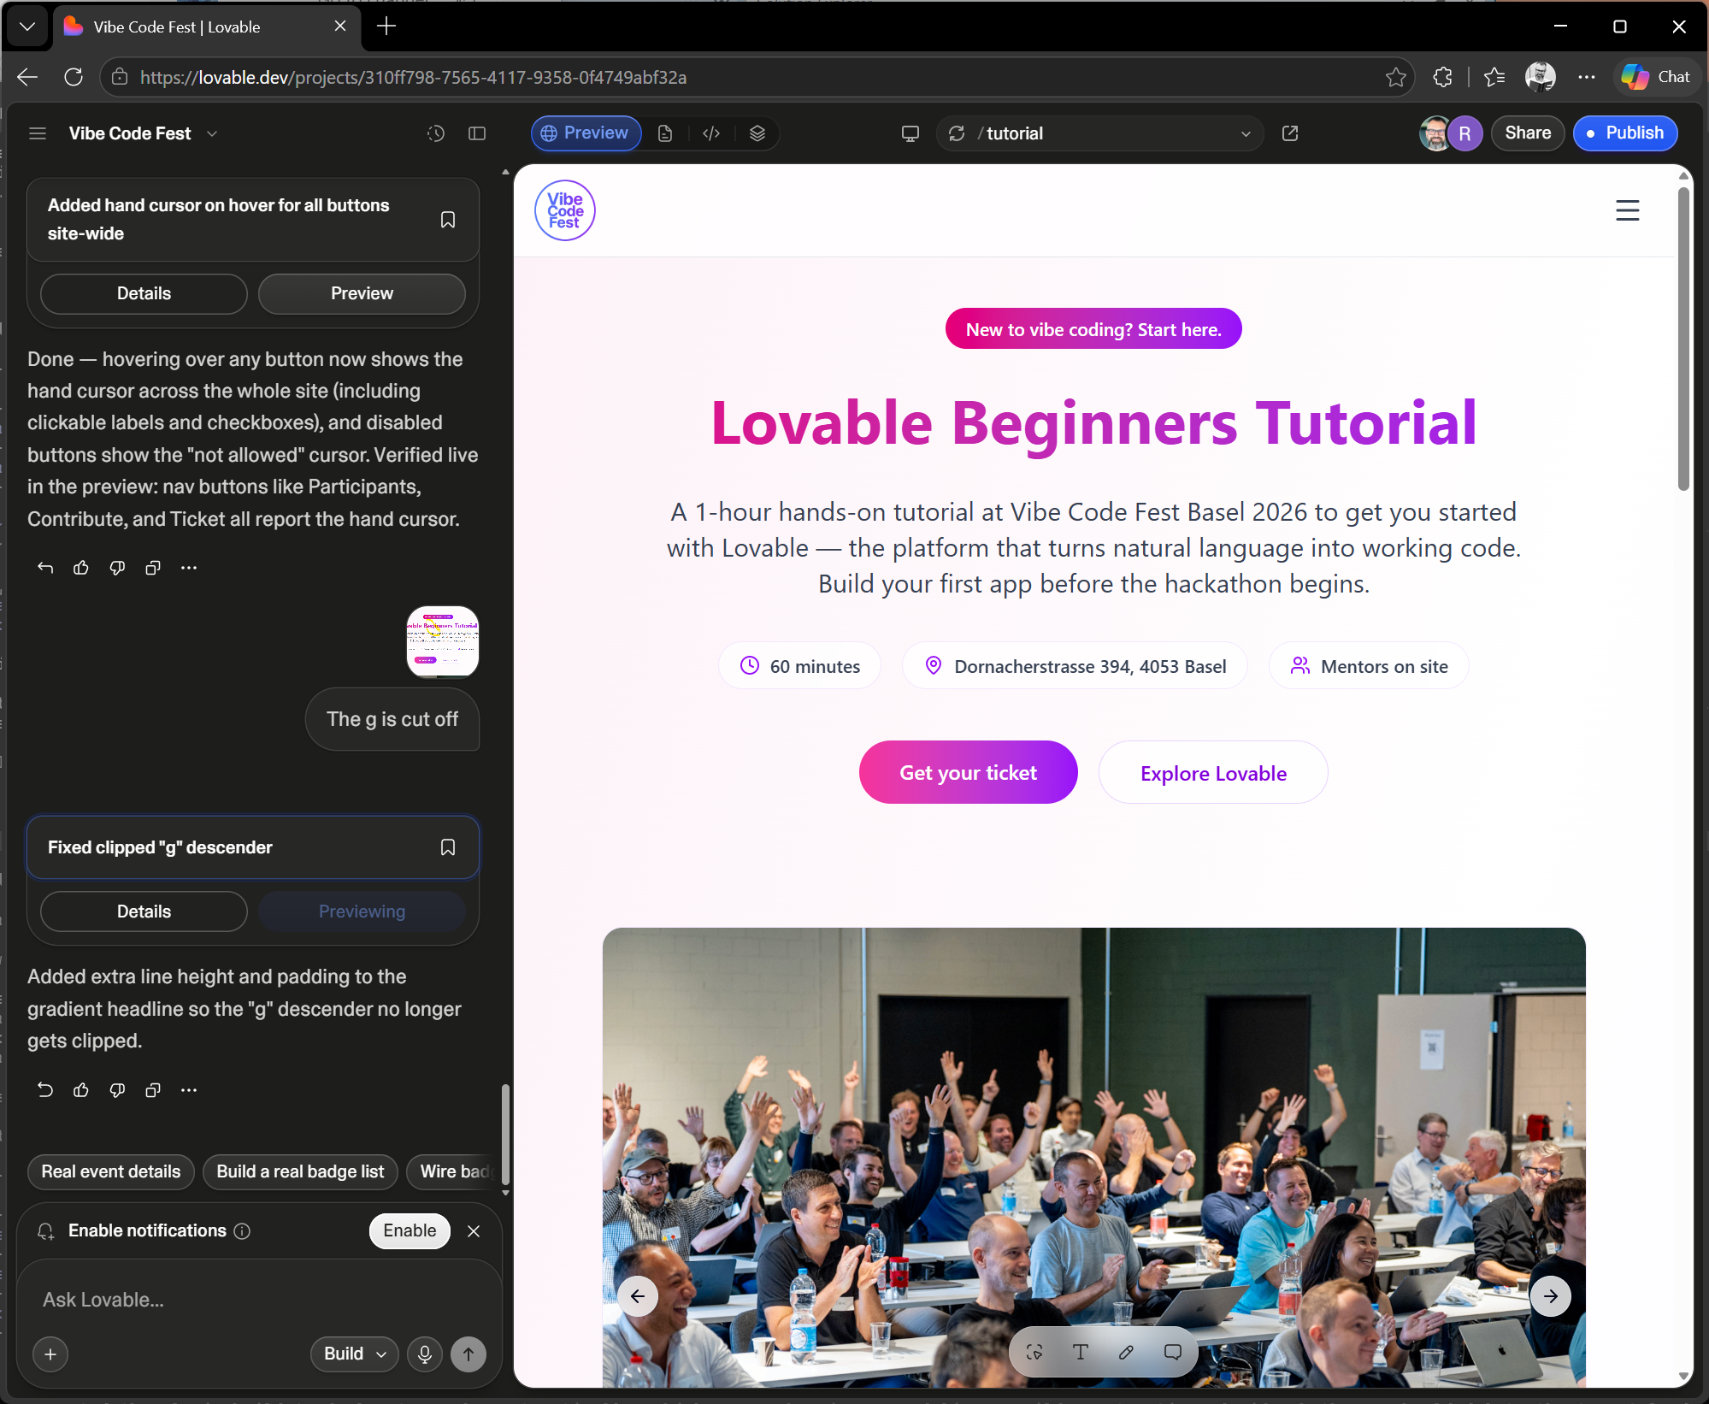Open preview in new tab icon
Image resolution: width=1709 pixels, height=1404 pixels.
1290,133
